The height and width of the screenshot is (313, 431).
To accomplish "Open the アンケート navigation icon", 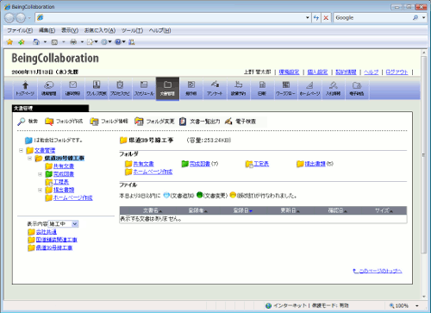I will pyautogui.click(x=215, y=89).
